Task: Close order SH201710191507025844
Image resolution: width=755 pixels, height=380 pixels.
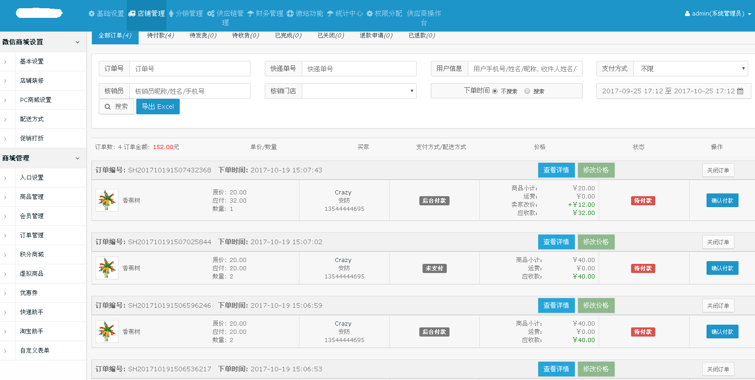Action: pos(718,242)
